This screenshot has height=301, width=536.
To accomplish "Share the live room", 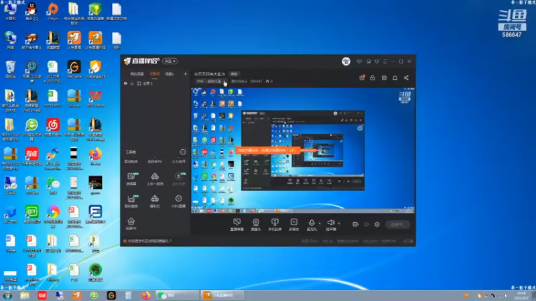I will tap(406, 78).
